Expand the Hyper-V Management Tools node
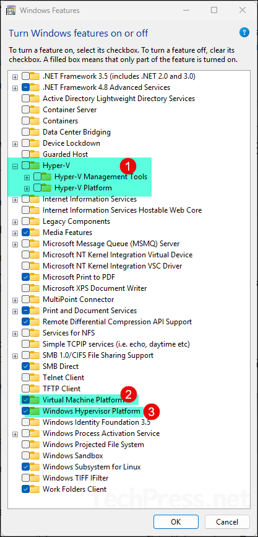 (x=27, y=177)
